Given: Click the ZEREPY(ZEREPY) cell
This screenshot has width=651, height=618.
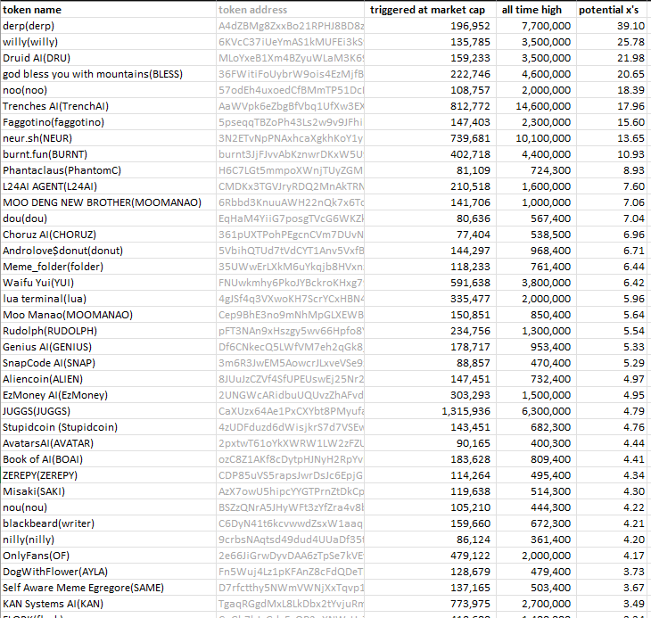Looking at the screenshot, I should [108, 475].
